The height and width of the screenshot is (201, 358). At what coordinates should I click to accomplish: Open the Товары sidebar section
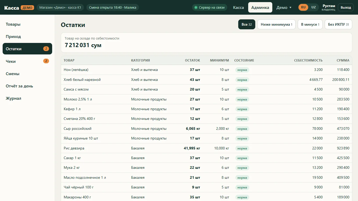[27, 24]
